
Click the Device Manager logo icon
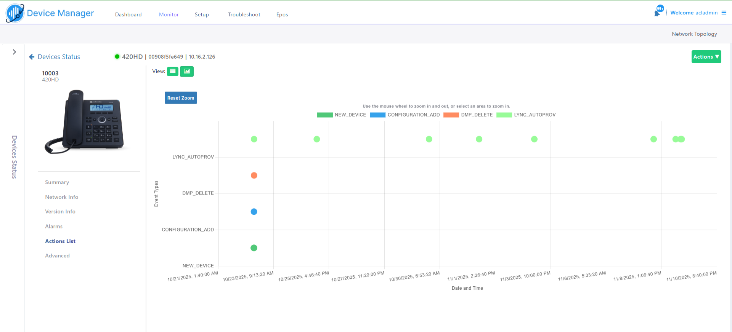[x=15, y=13]
